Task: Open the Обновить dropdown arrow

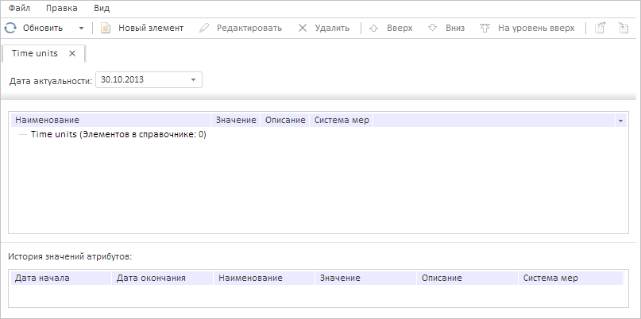Action: point(81,29)
